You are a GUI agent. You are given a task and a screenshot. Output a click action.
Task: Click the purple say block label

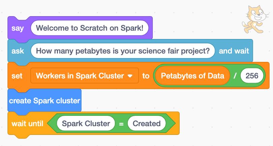[x=18, y=28]
